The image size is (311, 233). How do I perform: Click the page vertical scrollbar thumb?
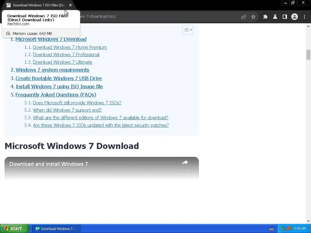(309, 55)
